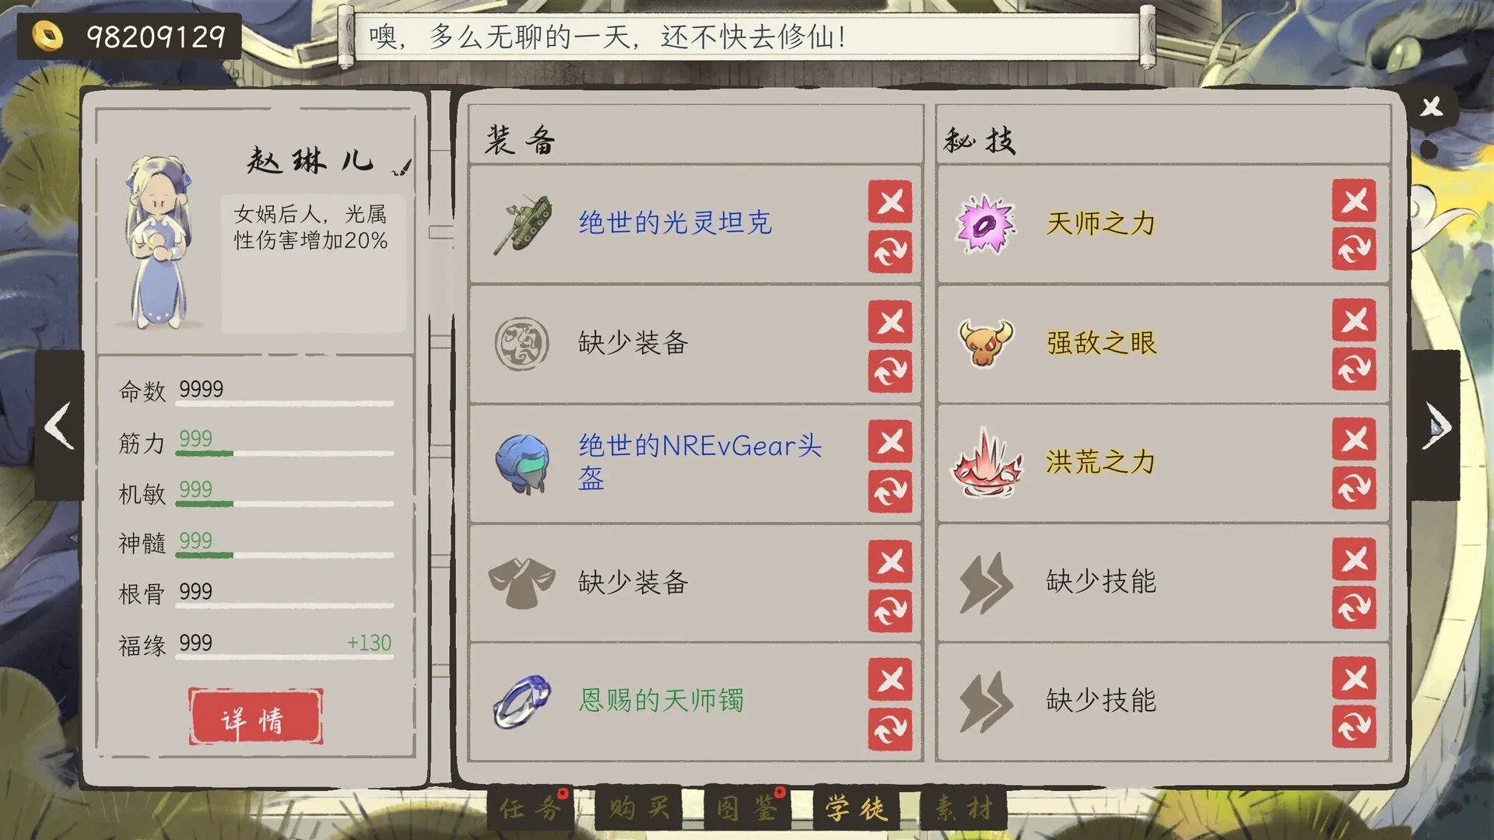Image resolution: width=1494 pixels, height=840 pixels.
Task: Click the gold coin currency icon
Action: [x=48, y=36]
